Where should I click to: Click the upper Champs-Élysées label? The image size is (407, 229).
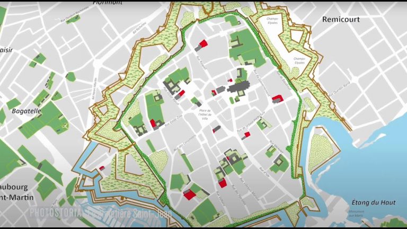[272, 21]
